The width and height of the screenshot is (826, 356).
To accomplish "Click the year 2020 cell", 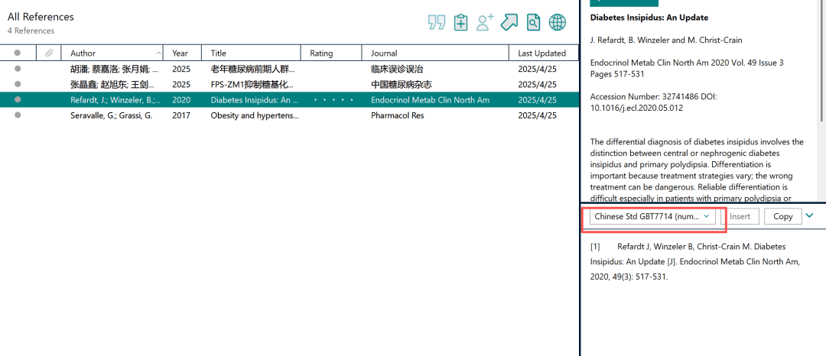I will point(181,100).
